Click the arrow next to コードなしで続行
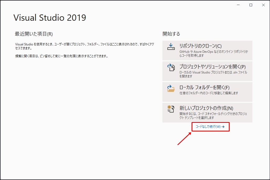Image resolution: width=270 pixels, height=180 pixels. pos(223,127)
